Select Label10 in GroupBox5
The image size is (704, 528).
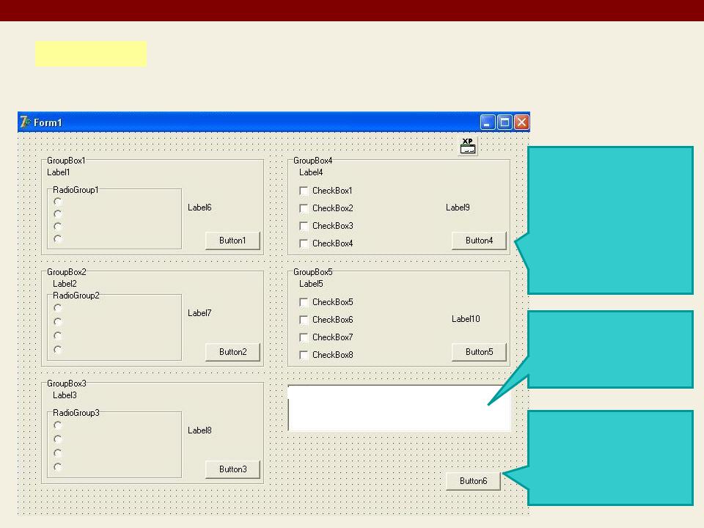(x=466, y=319)
